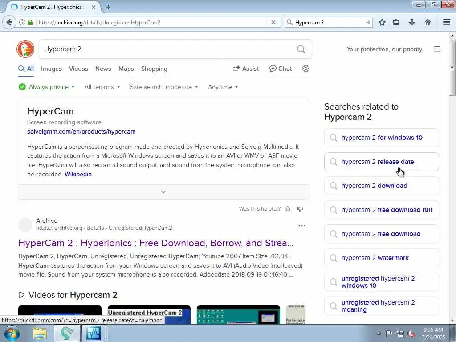Open site identity info icon
The height and width of the screenshot is (342, 456).
pyautogui.click(x=22, y=22)
